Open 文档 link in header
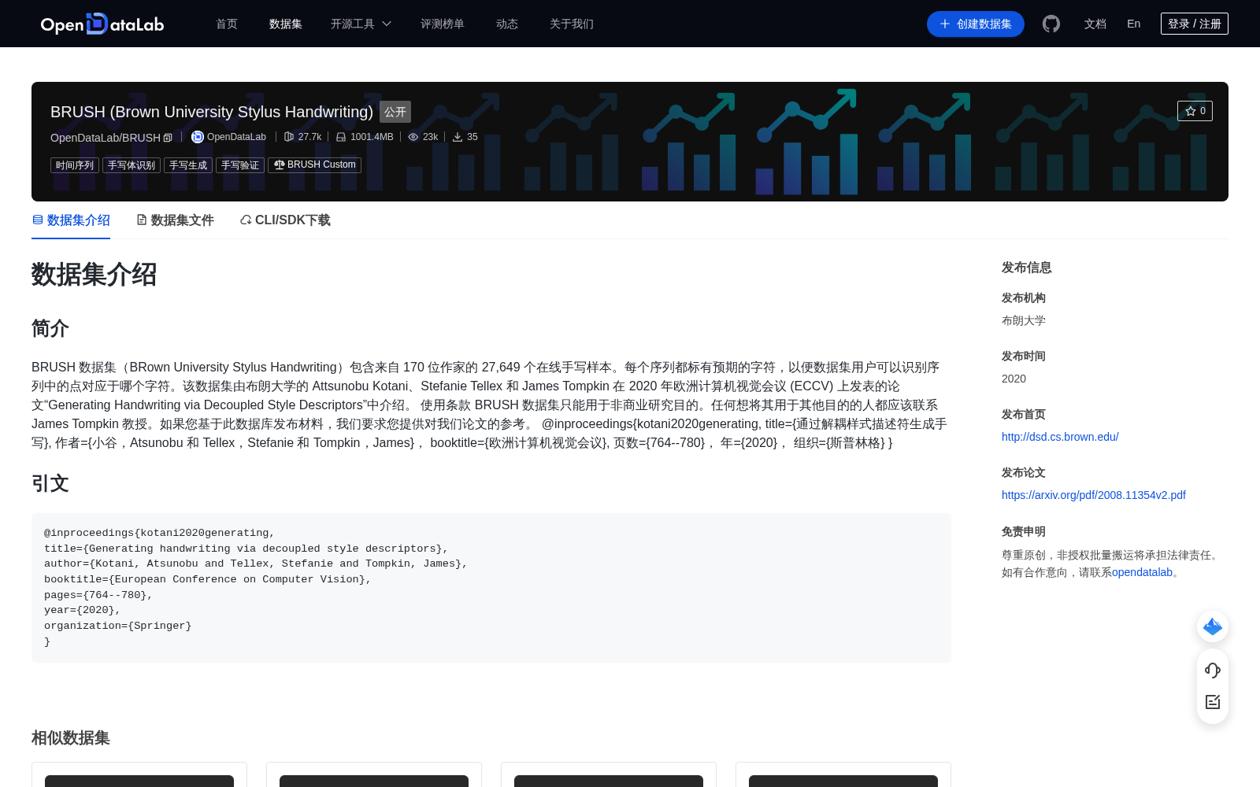The image size is (1260, 787). coord(1095,24)
